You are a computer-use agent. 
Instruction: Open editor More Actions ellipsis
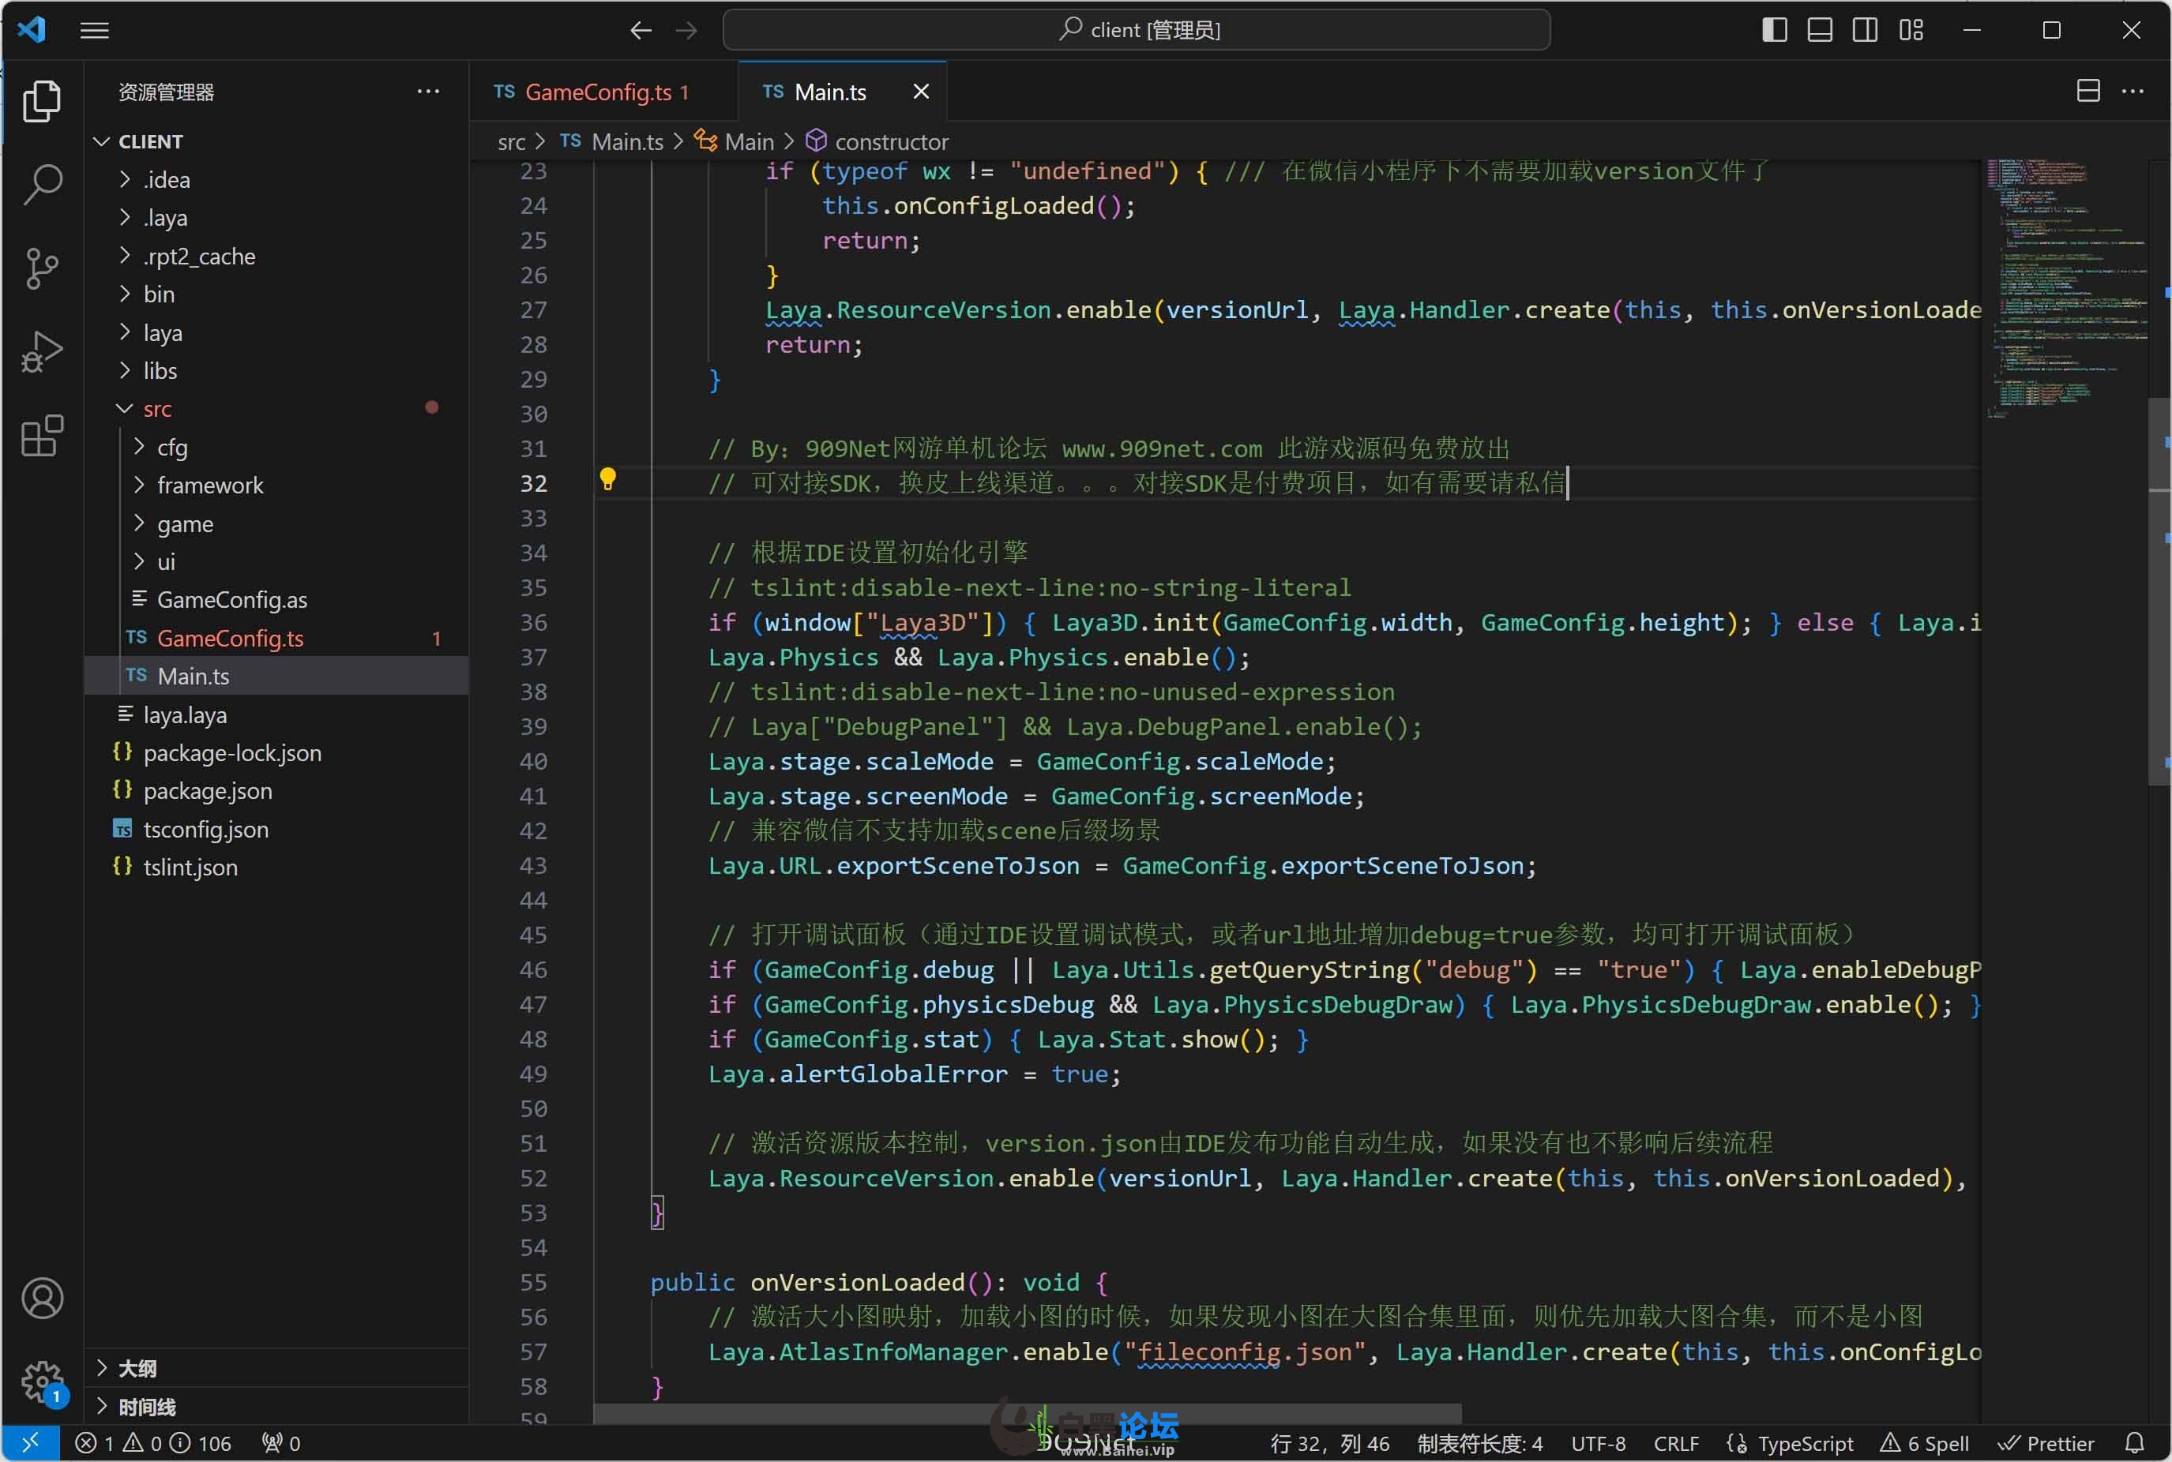tap(2133, 91)
